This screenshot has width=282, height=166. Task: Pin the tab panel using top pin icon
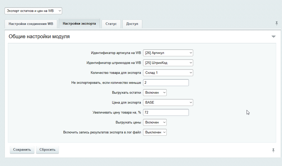point(276,23)
